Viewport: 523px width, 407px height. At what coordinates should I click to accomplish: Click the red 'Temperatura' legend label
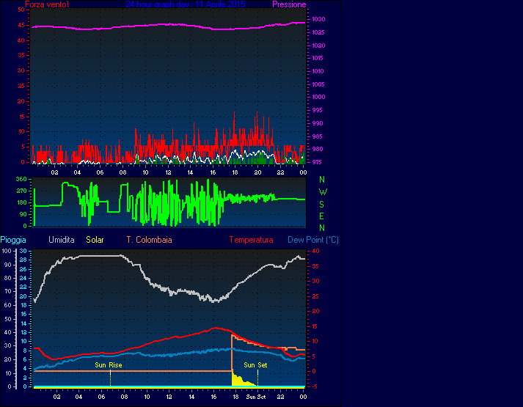(x=251, y=240)
